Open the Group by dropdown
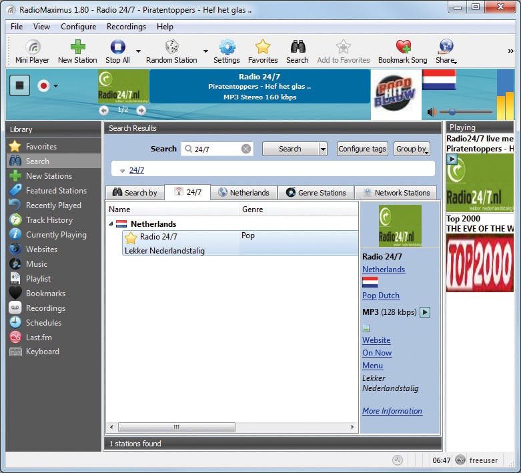The width and height of the screenshot is (521, 473). 412,149
